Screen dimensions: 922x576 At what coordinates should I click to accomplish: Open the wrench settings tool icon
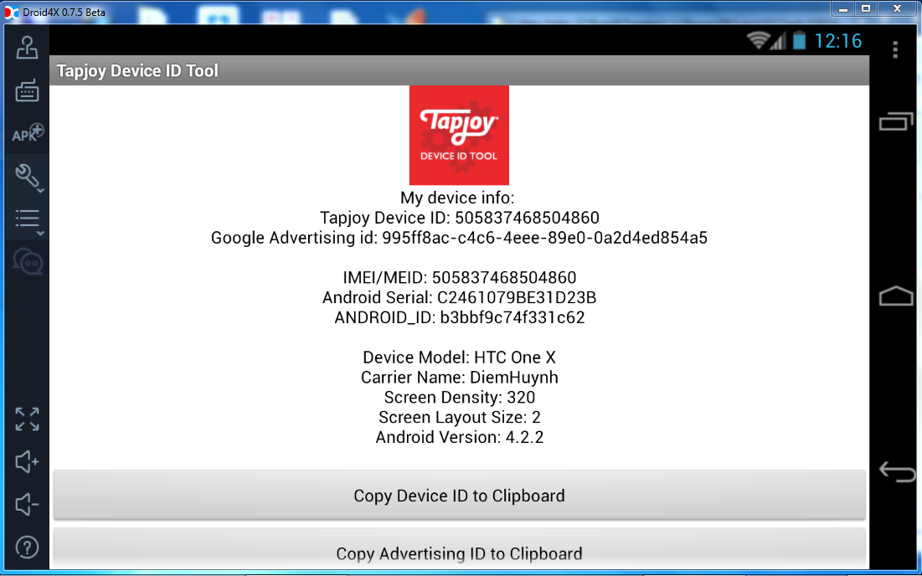(x=28, y=177)
